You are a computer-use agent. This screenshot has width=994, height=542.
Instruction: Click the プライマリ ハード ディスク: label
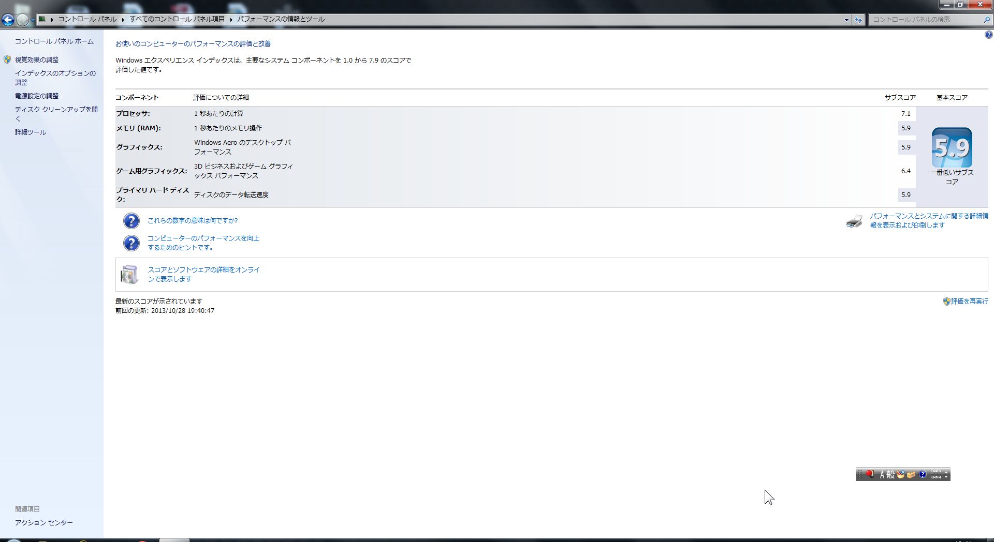pos(153,194)
